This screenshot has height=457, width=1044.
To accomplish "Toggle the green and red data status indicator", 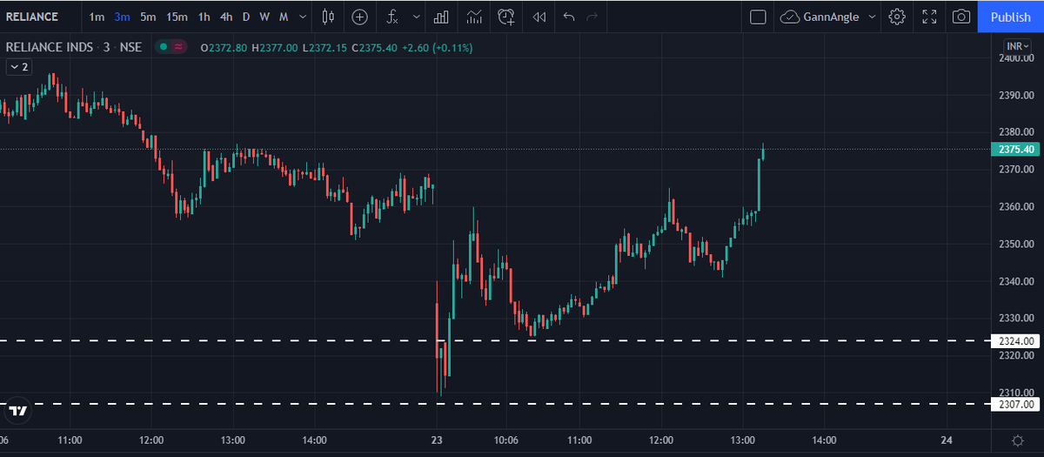I will point(171,47).
